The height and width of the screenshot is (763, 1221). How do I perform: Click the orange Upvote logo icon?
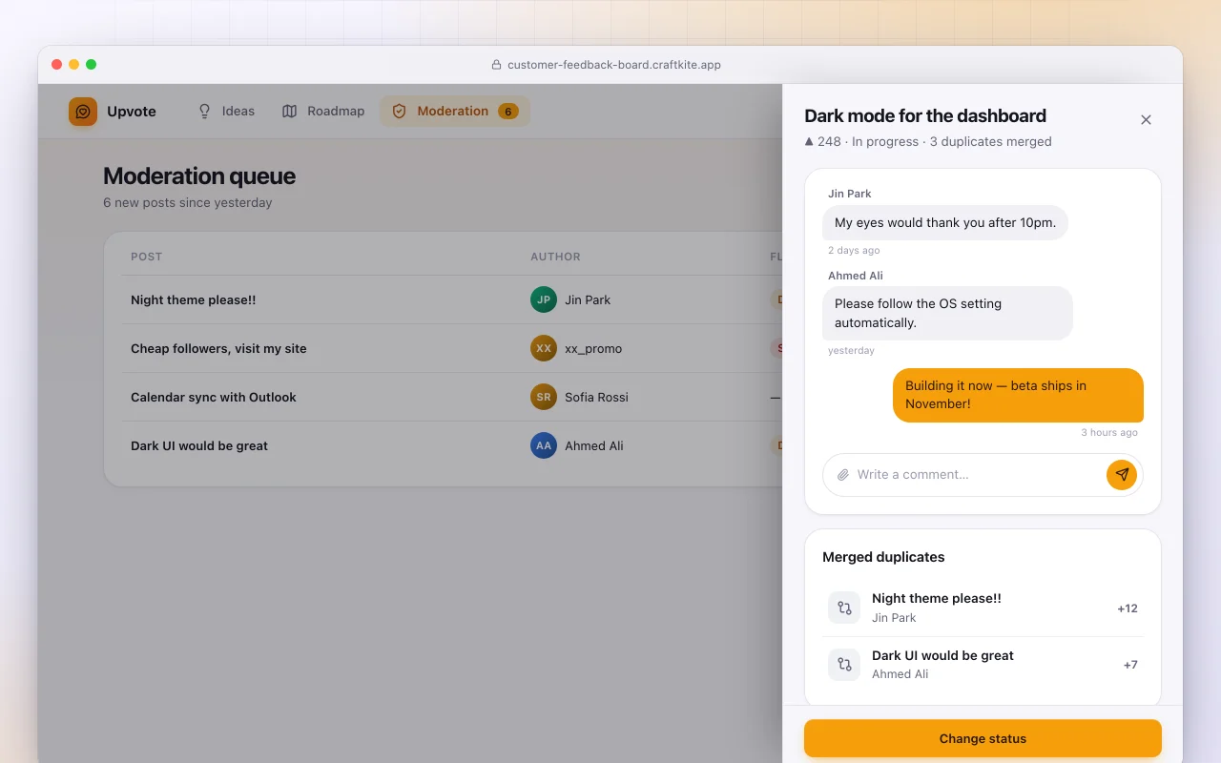(83, 112)
